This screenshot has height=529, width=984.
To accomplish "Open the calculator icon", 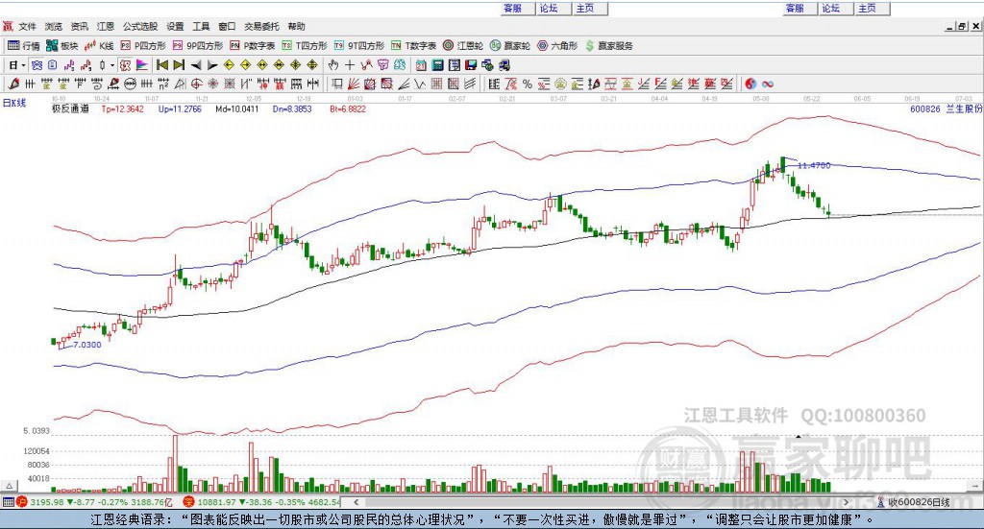I will pyautogui.click(x=437, y=65).
